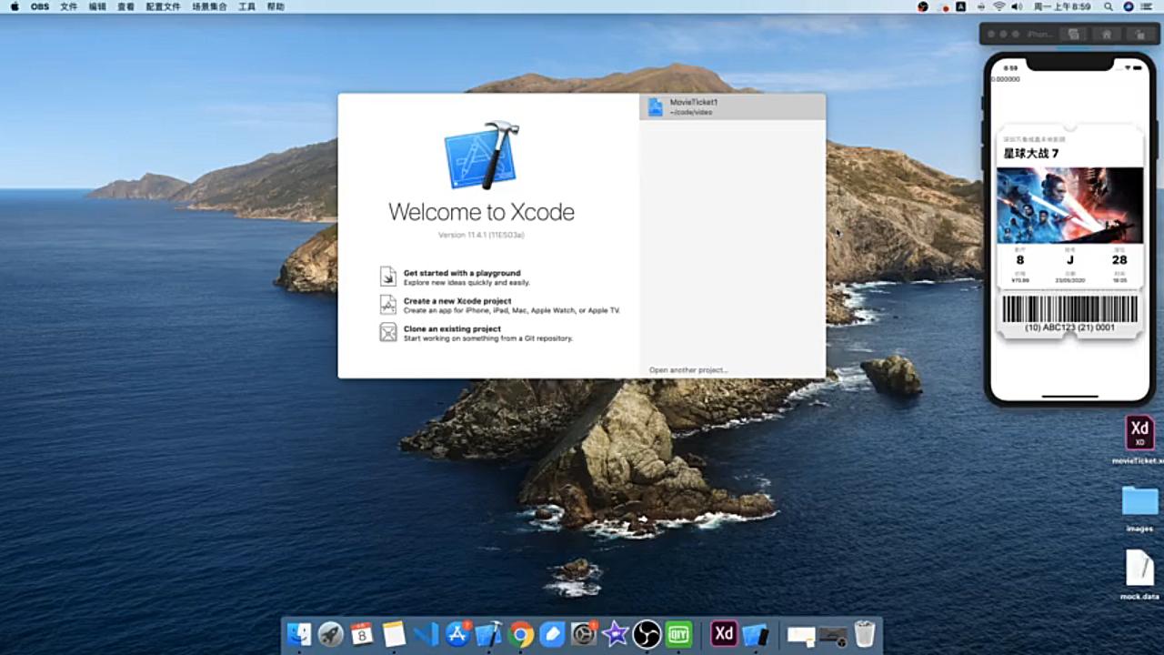The width and height of the screenshot is (1164, 655).
Task: Open Notification Center list icon
Action: (1149, 6)
